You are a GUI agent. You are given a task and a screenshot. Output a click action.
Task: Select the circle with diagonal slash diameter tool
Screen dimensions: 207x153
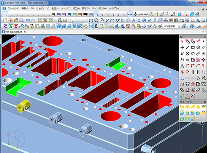pos(96,21)
